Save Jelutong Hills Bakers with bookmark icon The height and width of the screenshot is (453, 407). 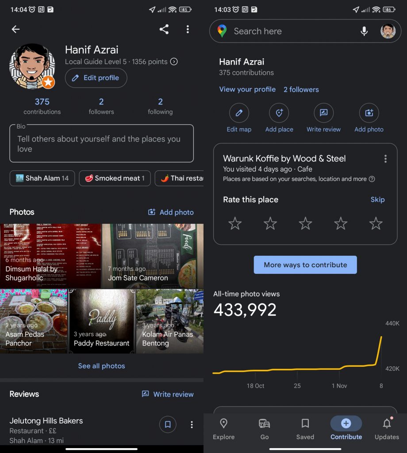click(168, 424)
